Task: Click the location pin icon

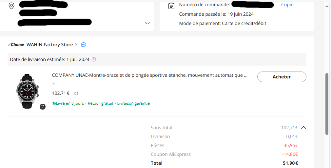Action: [x=11, y=6]
